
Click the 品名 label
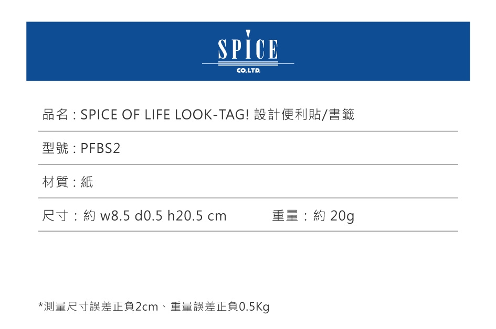pyautogui.click(x=55, y=115)
